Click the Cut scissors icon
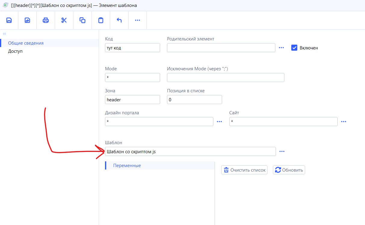Screen dimensions: 365x225 [64, 20]
